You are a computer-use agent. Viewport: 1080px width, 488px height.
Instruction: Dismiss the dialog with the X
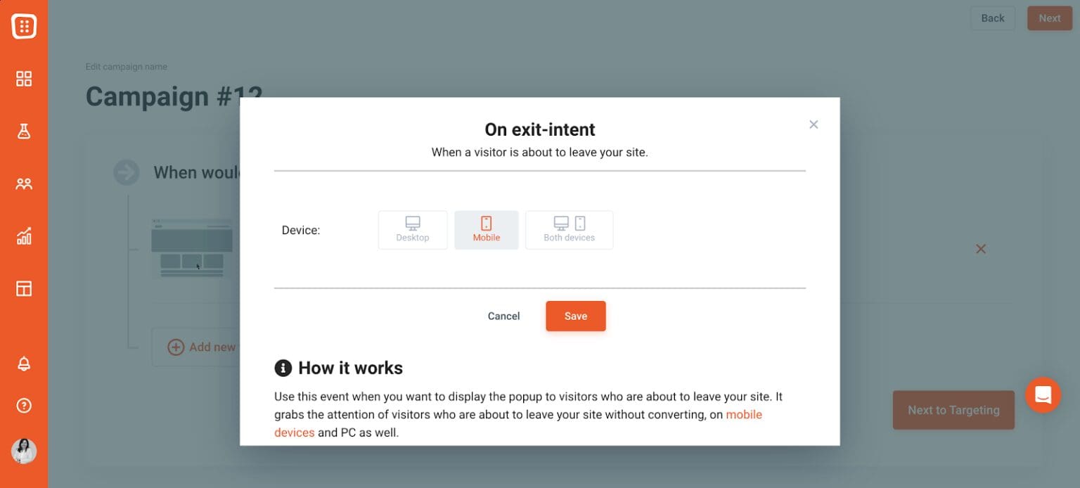tap(814, 124)
